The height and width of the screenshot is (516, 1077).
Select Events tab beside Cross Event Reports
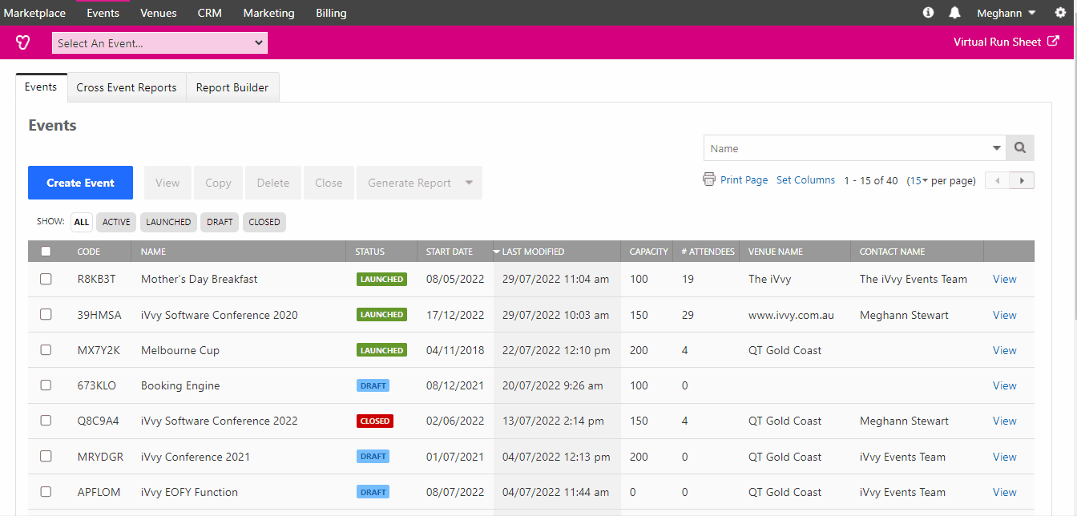pos(41,87)
